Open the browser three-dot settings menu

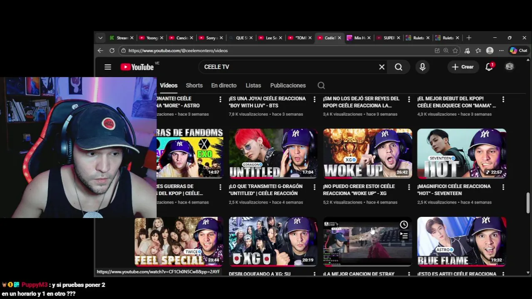click(501, 51)
